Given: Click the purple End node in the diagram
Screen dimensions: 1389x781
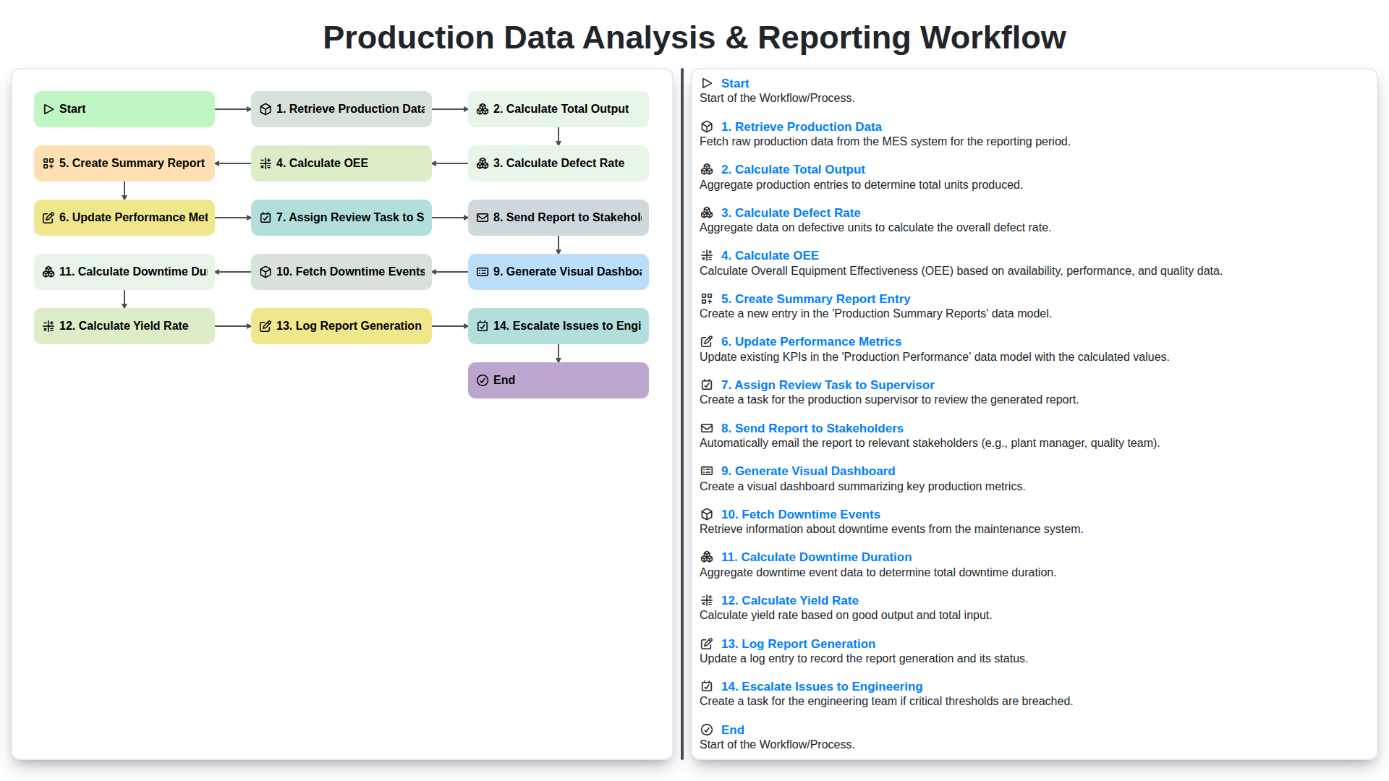Looking at the screenshot, I should click(x=558, y=380).
